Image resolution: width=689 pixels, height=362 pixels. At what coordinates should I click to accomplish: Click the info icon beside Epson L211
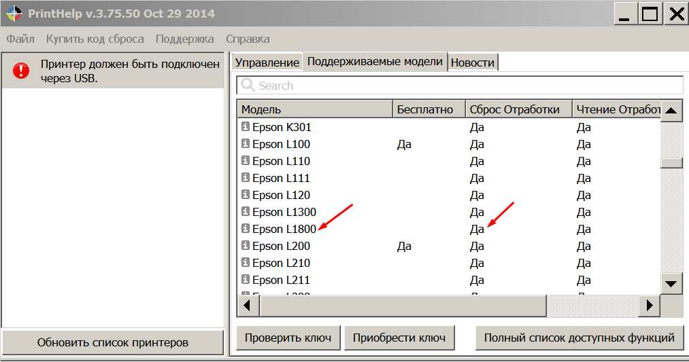tap(245, 279)
